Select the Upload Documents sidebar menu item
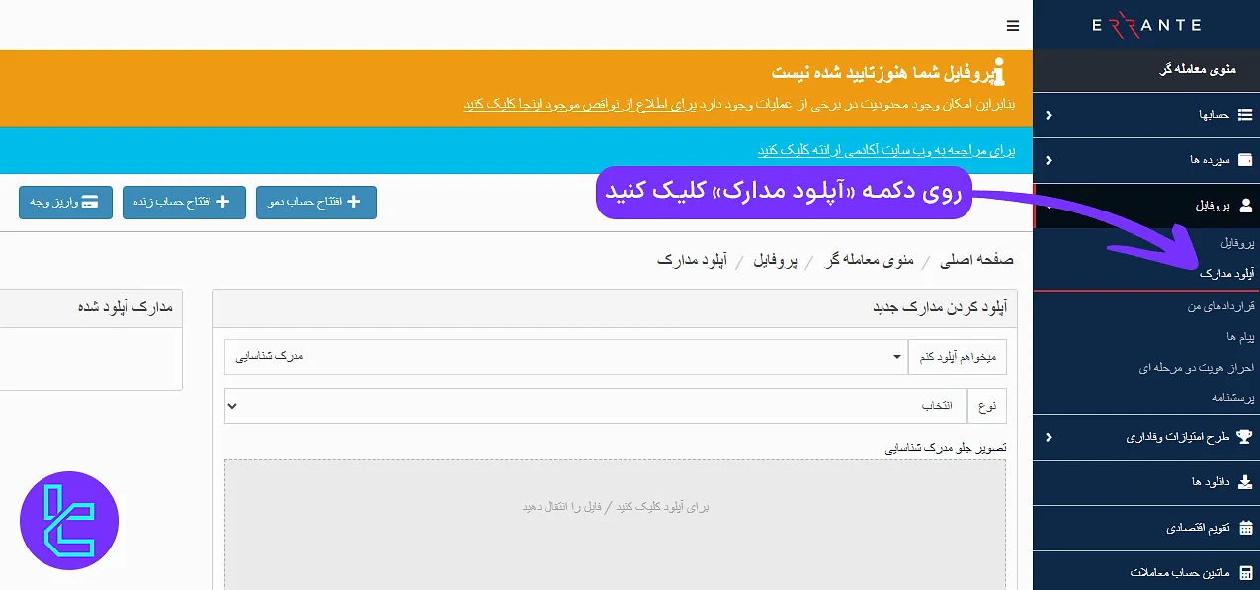 point(1226,274)
